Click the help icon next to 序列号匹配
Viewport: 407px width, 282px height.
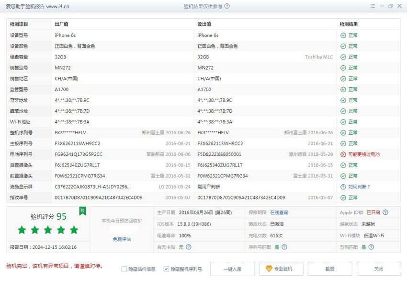coord(284,247)
